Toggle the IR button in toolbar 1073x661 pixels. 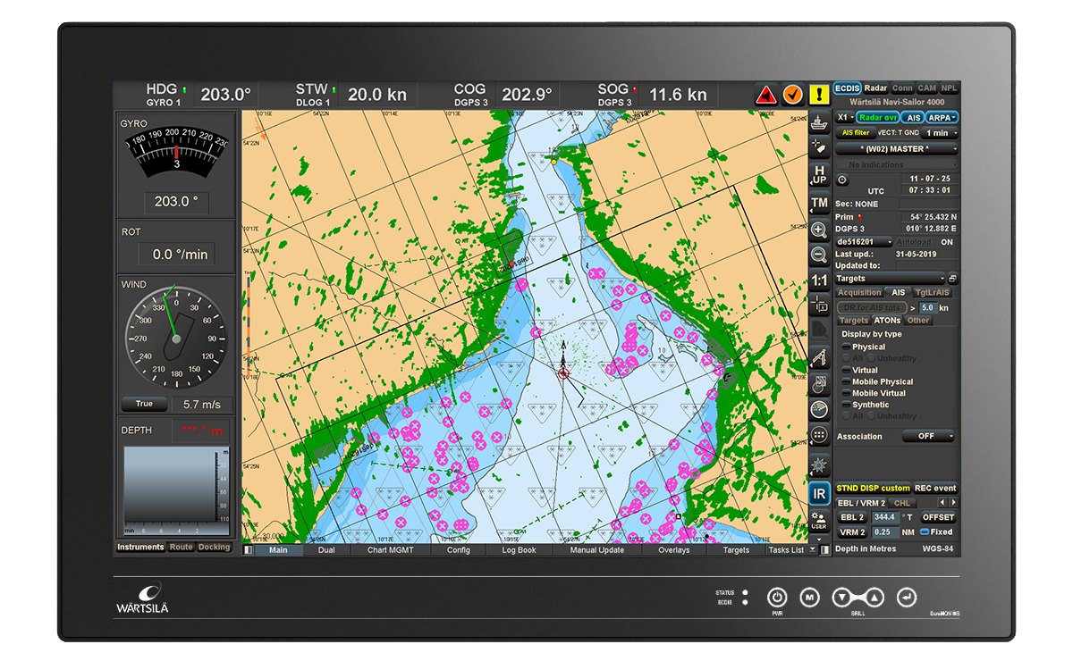pyautogui.click(x=819, y=493)
